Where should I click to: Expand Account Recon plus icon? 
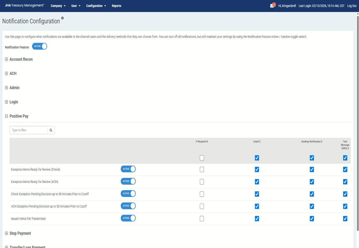[x=7, y=59]
